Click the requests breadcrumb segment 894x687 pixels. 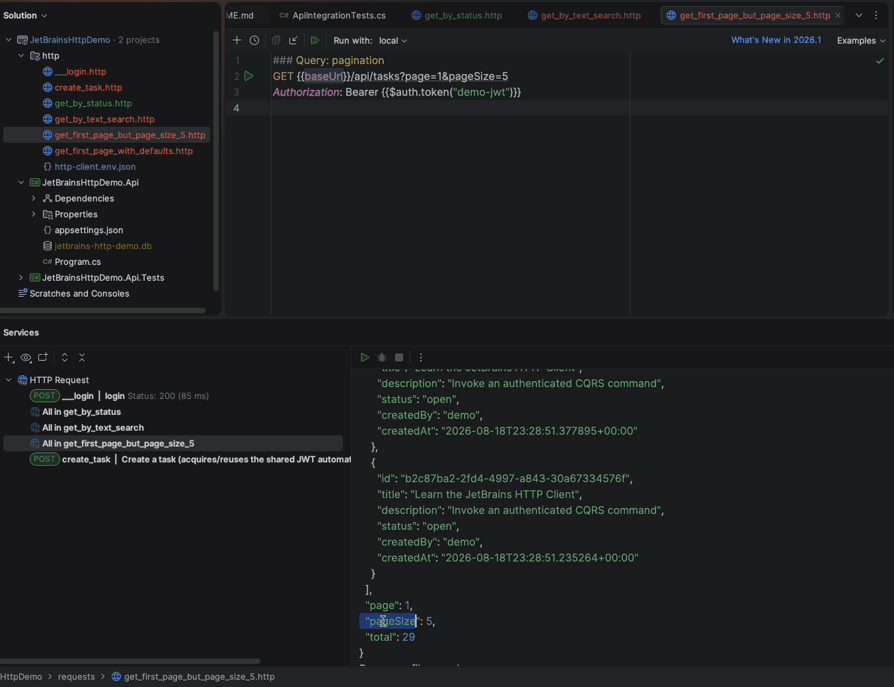(x=77, y=676)
